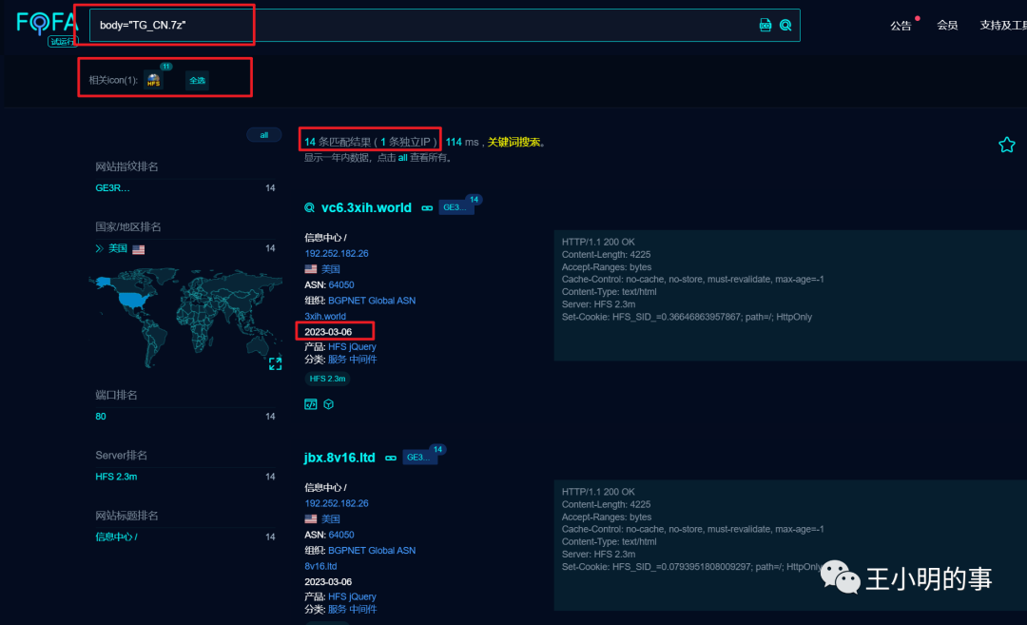
Task: Click HFS product in second result
Action: [338, 596]
